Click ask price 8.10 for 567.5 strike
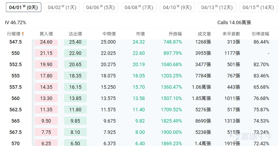 coord(75,132)
